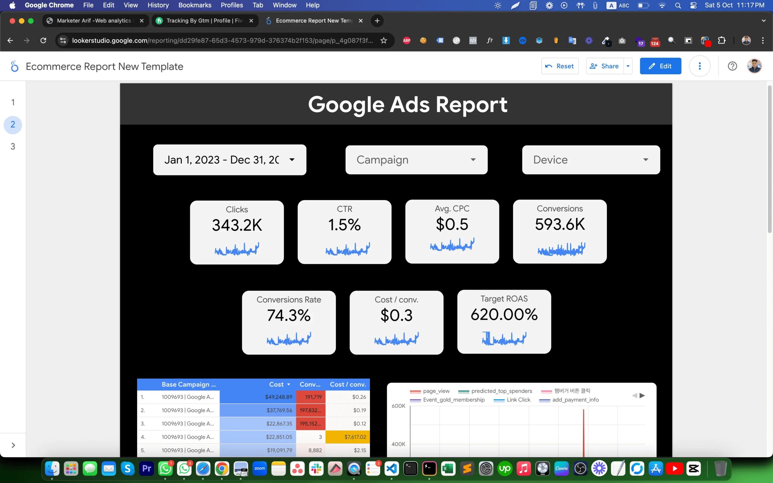The width and height of the screenshot is (773, 483).
Task: Close the Ecommerce Report tab
Action: click(361, 21)
